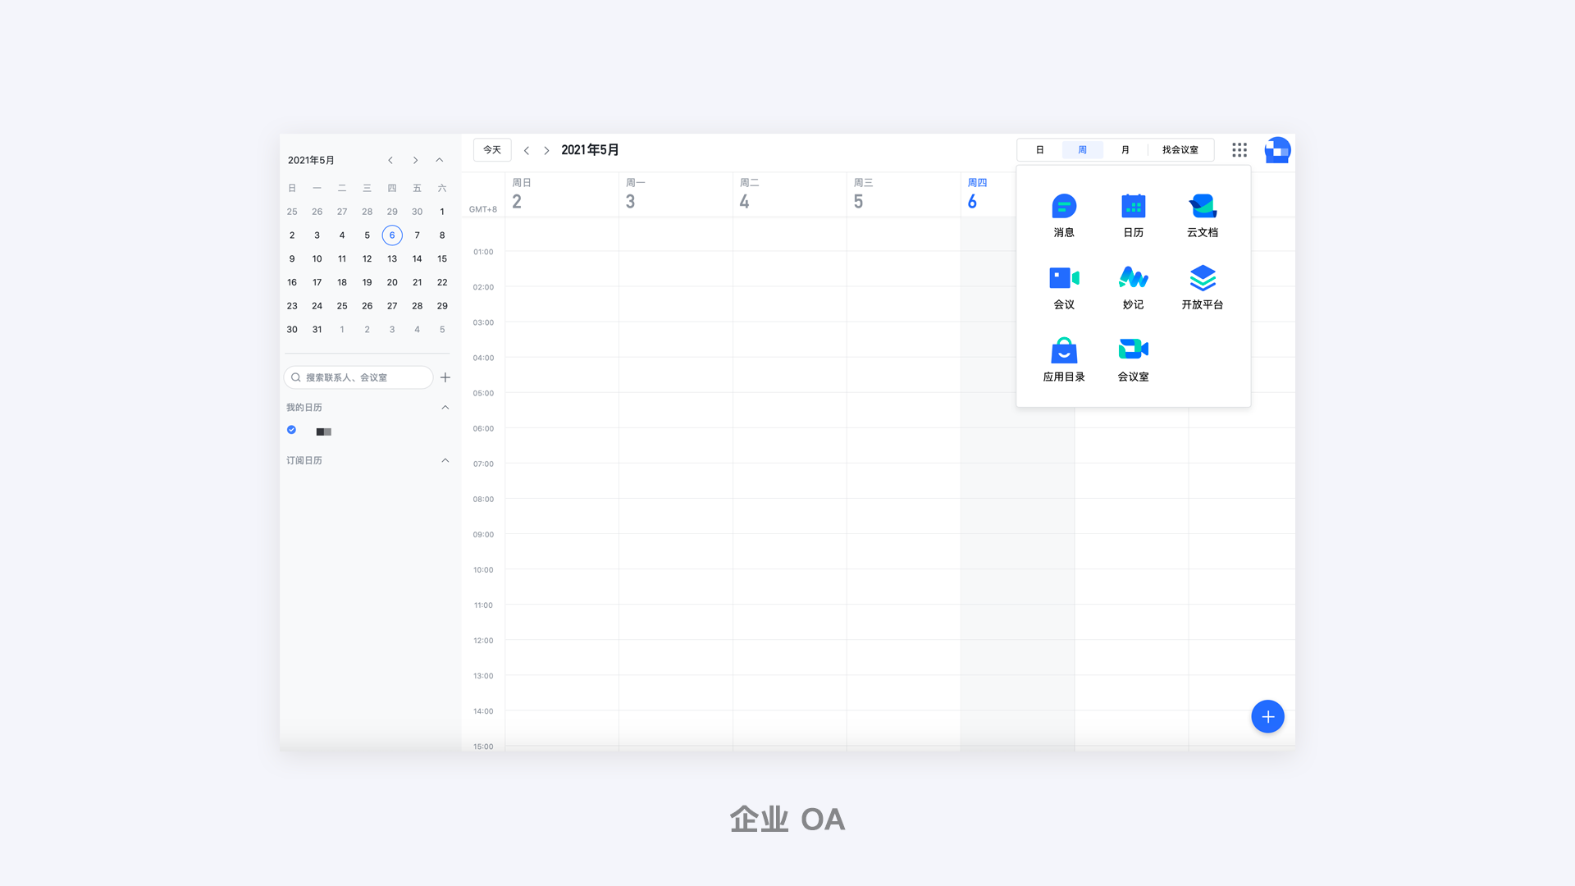The width and height of the screenshot is (1575, 886).
Task: Collapse the 订阅日历 section
Action: (x=445, y=461)
